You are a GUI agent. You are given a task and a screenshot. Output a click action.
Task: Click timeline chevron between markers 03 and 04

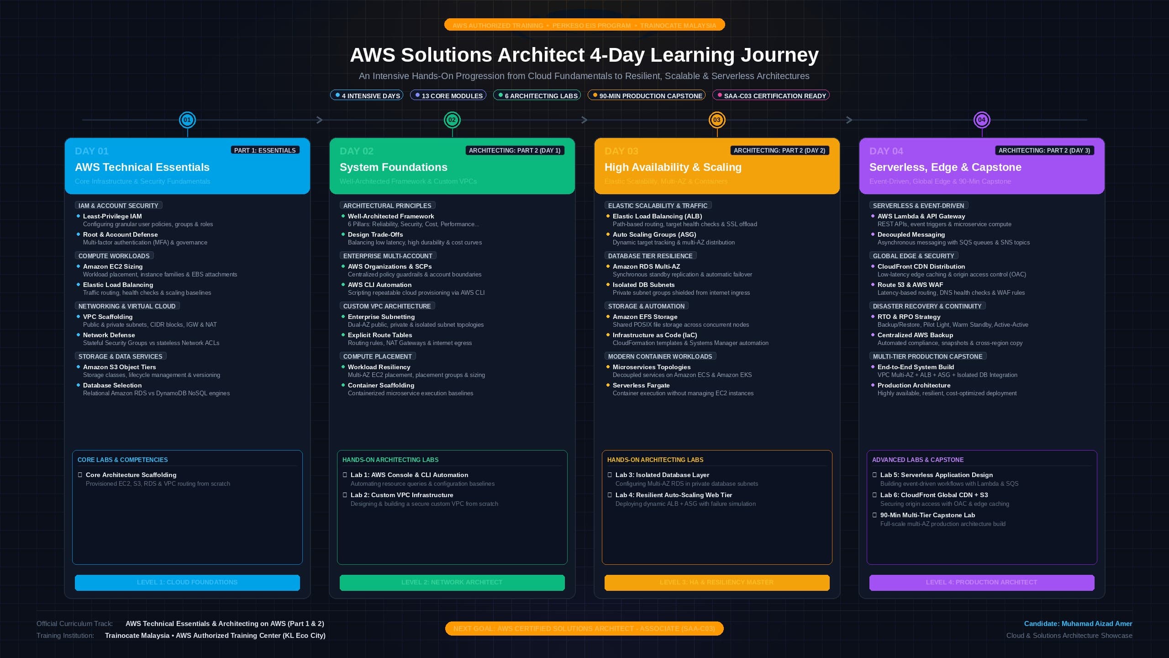(849, 120)
